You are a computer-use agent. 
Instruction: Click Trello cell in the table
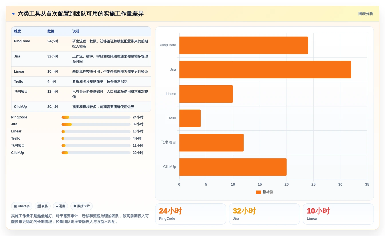pyautogui.click(x=19, y=82)
